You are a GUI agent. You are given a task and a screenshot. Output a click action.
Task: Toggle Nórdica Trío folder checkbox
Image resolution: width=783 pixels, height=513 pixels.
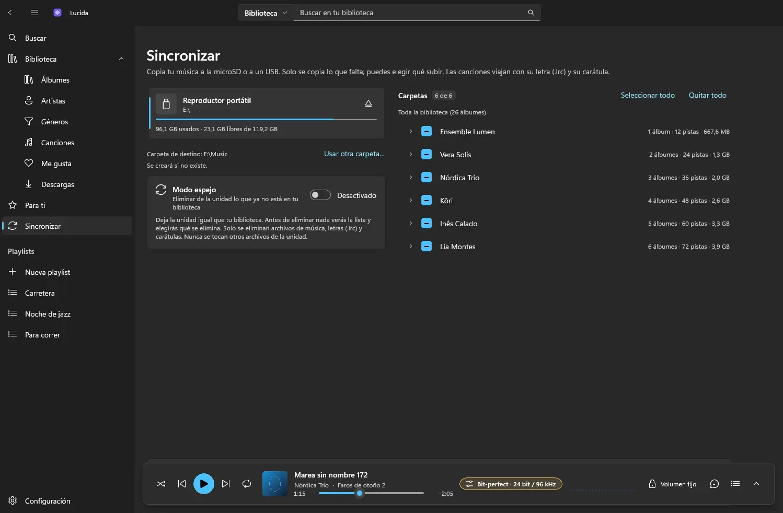427,178
